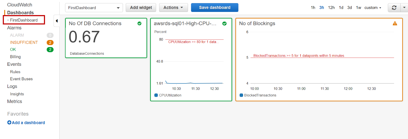408x139 pixels.
Task: Open the refresh options dropdown arrow
Action: (x=404, y=8)
